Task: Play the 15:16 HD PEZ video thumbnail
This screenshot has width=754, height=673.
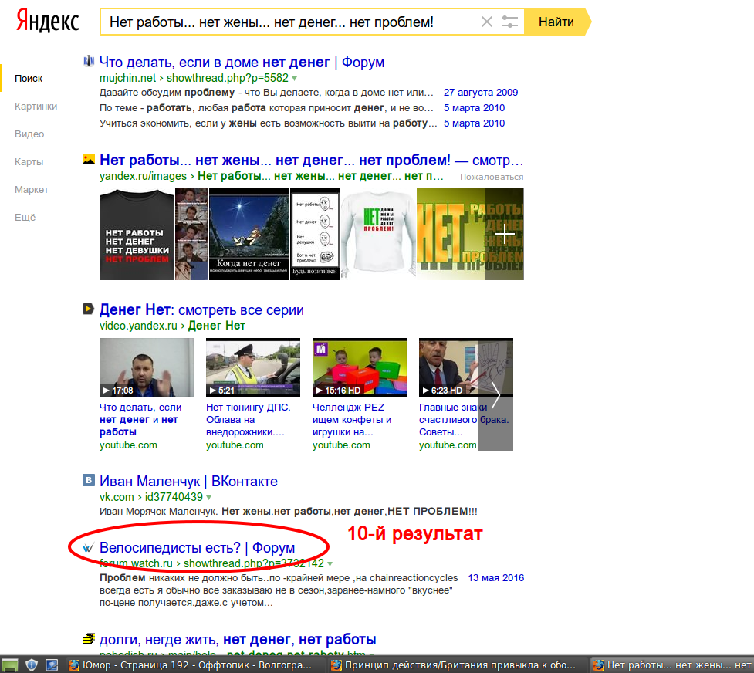Action: (359, 367)
